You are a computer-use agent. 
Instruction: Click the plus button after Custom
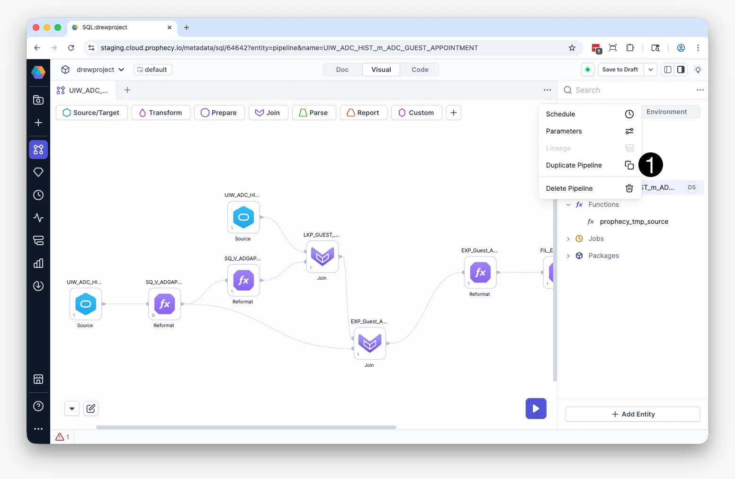(x=454, y=113)
